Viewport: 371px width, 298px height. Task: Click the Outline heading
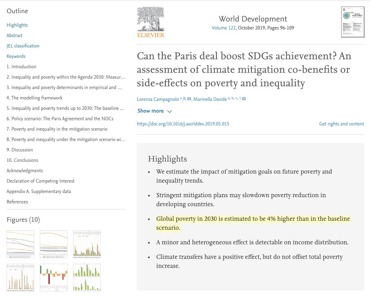(17, 11)
